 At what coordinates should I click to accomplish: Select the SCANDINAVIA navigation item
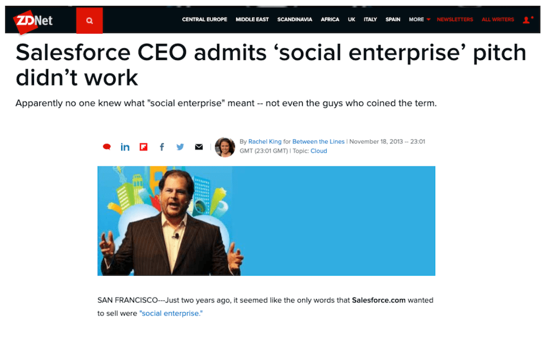(x=295, y=19)
